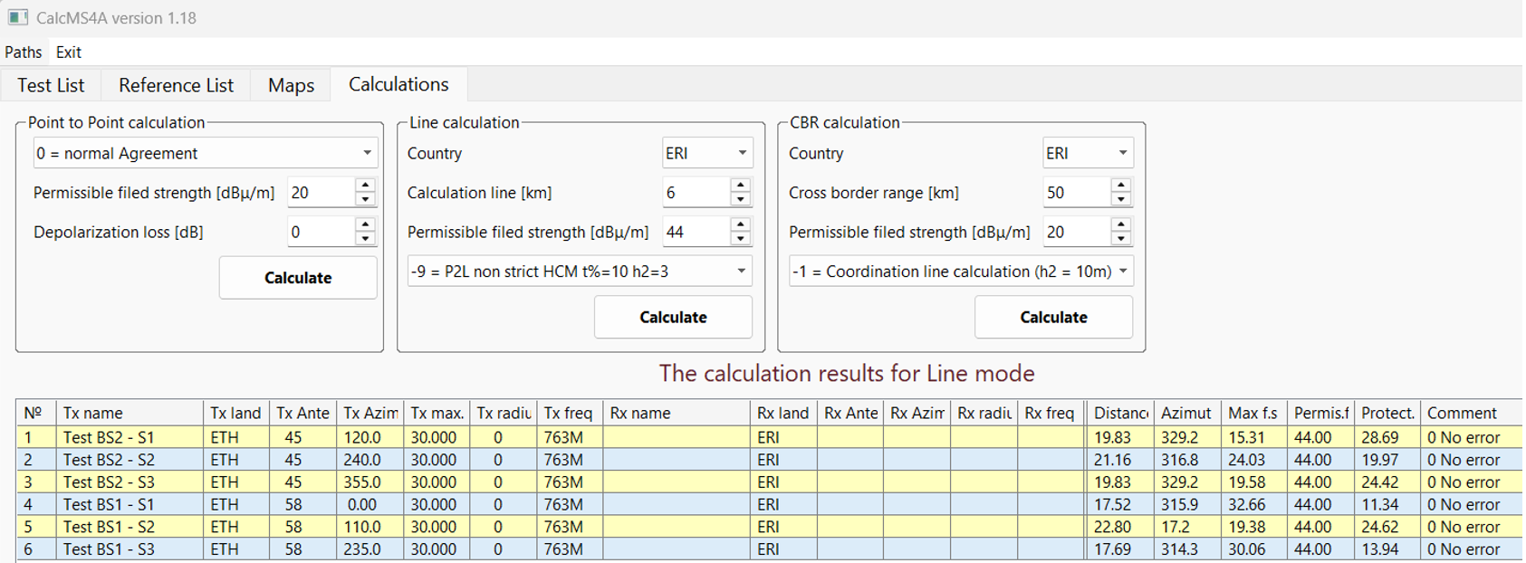Screen dimensions: 1526x563
Task: Click the Calculation line km input field
Action: [x=696, y=193]
